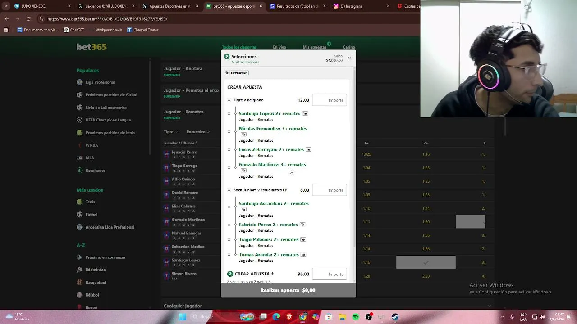Click the SUPLENTE+ badge in bet slip
The image size is (577, 324).
tap(237, 72)
